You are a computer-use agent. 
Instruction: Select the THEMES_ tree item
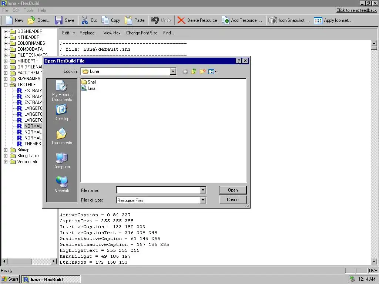33,144
